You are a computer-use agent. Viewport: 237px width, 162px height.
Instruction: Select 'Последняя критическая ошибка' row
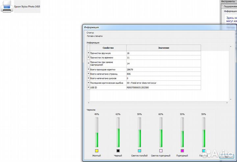(144, 83)
